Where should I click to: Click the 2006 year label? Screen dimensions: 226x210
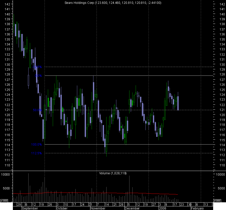[x=163, y=208]
